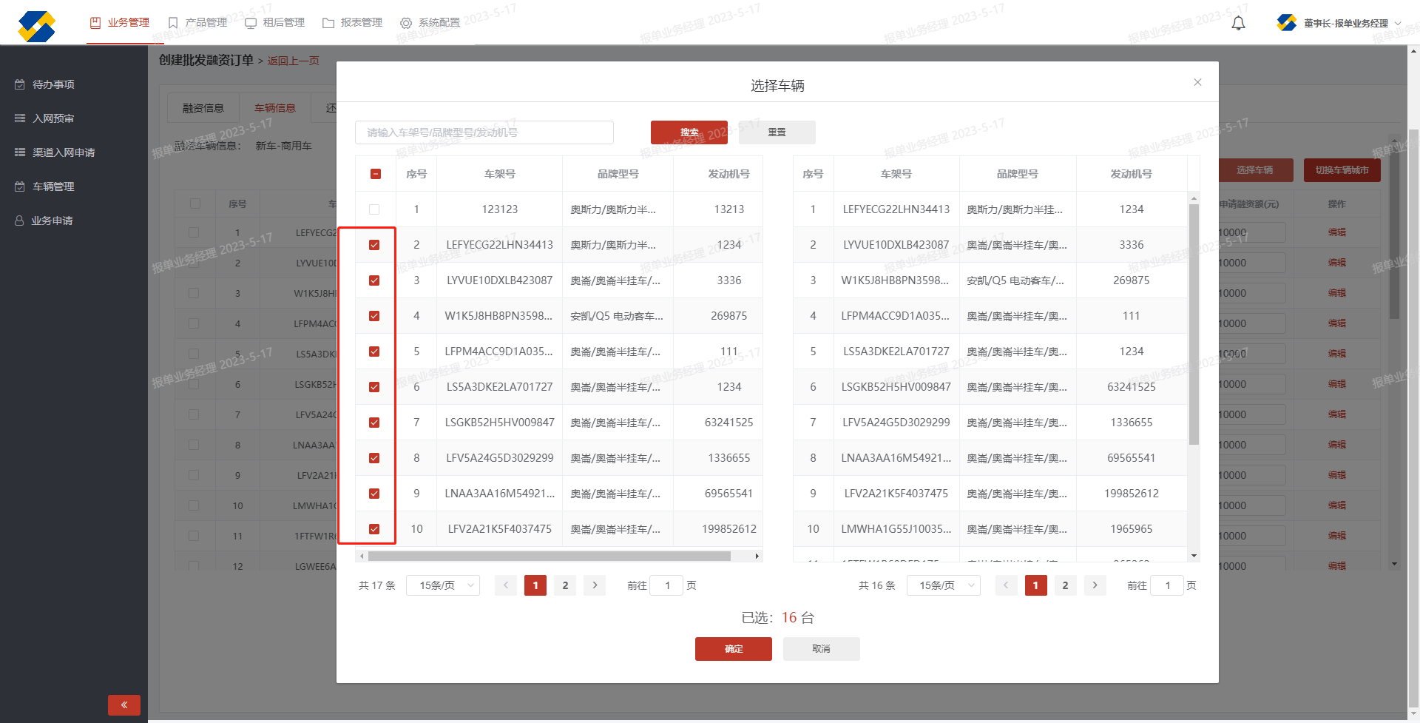Open the 报表管理 top menu
Image resolution: width=1420 pixels, height=723 pixels.
point(353,23)
